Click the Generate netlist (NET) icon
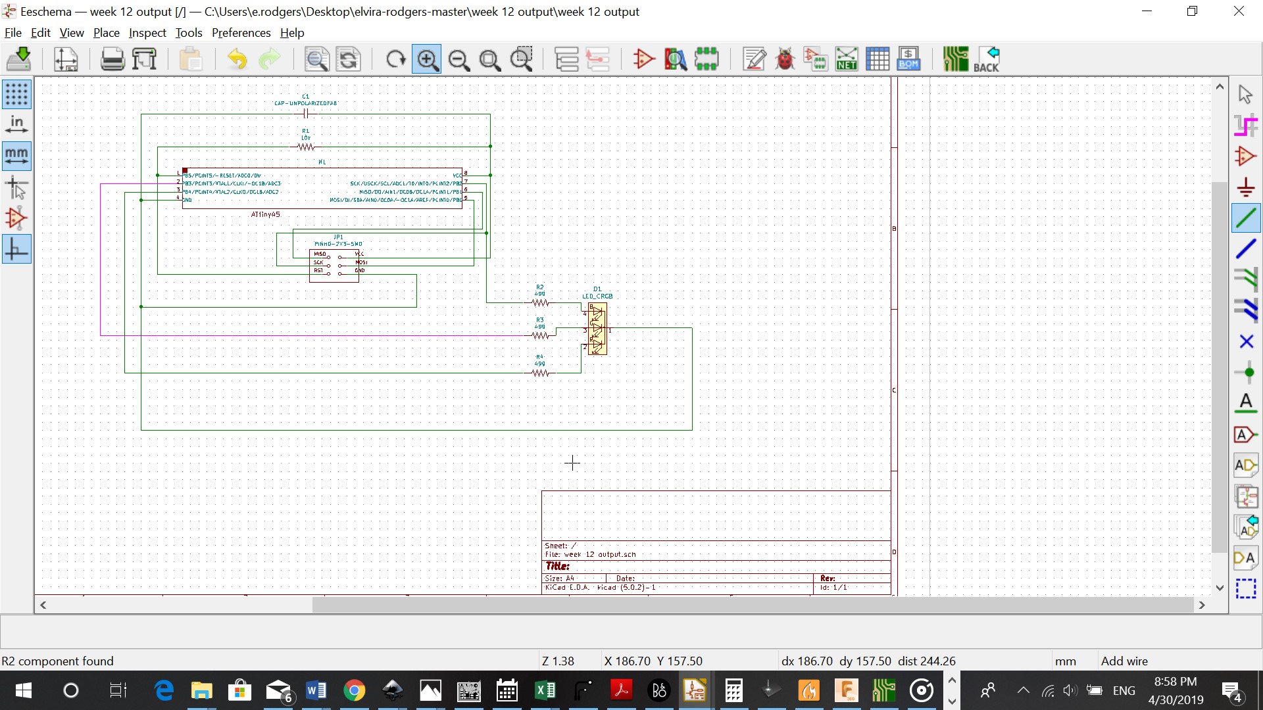Image resolution: width=1263 pixels, height=710 pixels. click(847, 60)
